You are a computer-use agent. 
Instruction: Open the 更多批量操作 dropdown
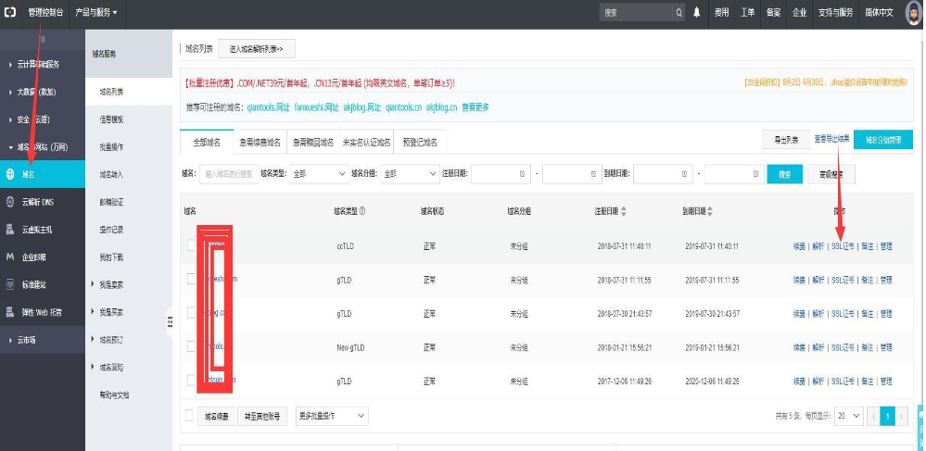coord(332,416)
